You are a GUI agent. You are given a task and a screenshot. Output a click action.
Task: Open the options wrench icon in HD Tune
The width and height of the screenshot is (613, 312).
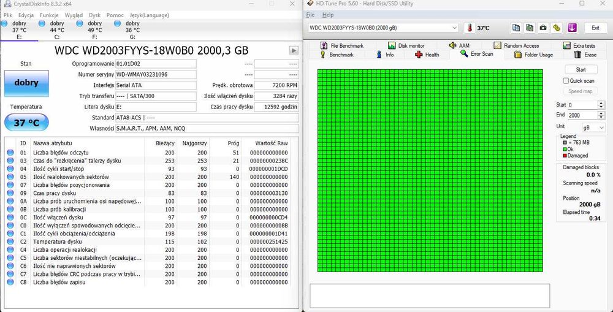557,28
